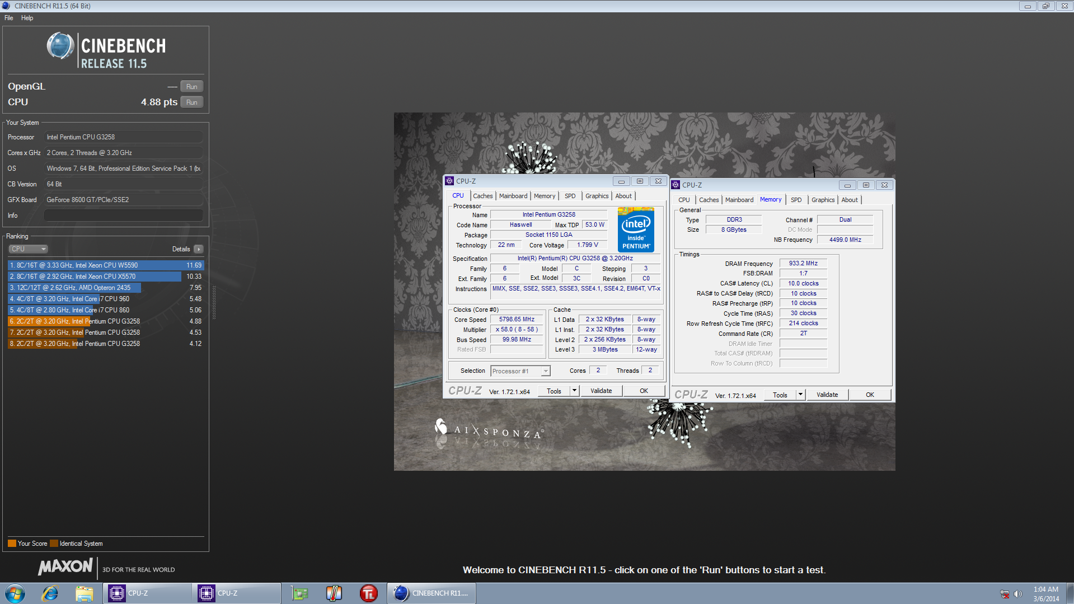Switch to Memory tab in left CPU-Z
The image size is (1074, 604).
[x=545, y=196]
